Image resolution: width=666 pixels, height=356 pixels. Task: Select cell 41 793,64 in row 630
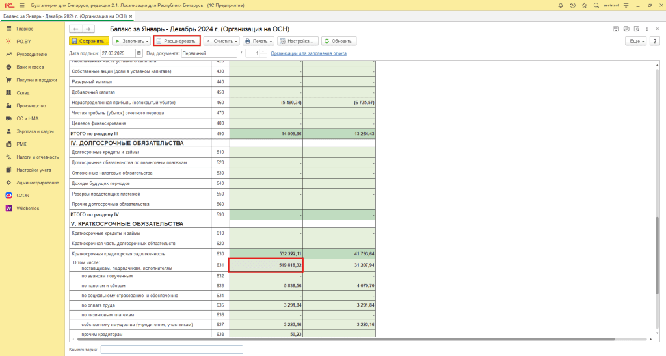339,254
